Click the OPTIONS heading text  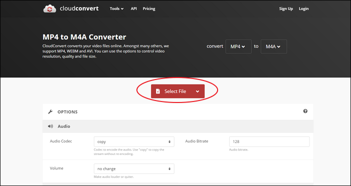(68, 112)
